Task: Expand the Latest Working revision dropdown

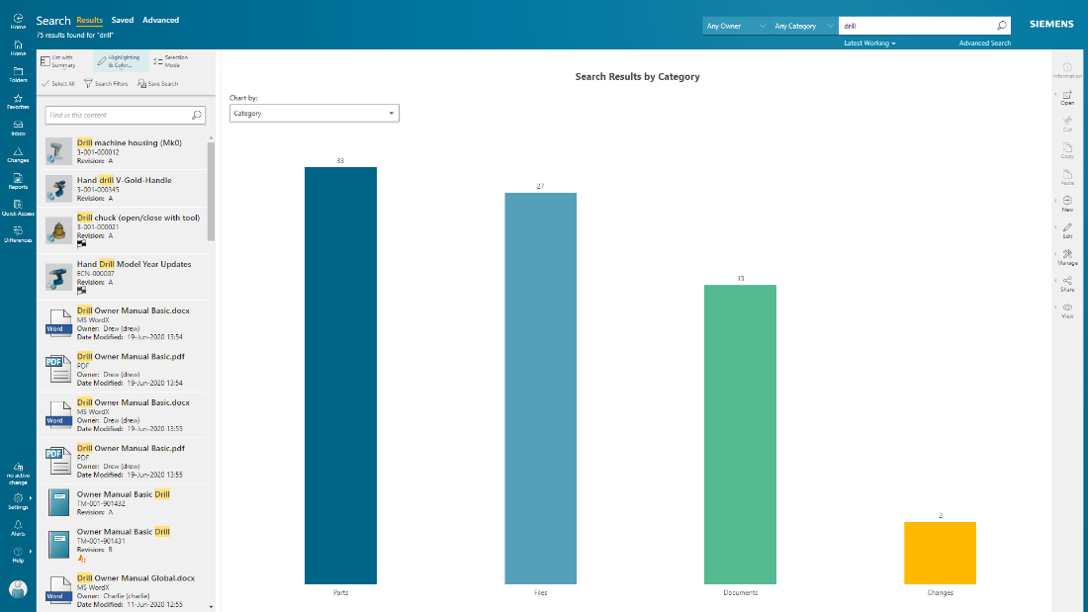Action: click(x=869, y=44)
